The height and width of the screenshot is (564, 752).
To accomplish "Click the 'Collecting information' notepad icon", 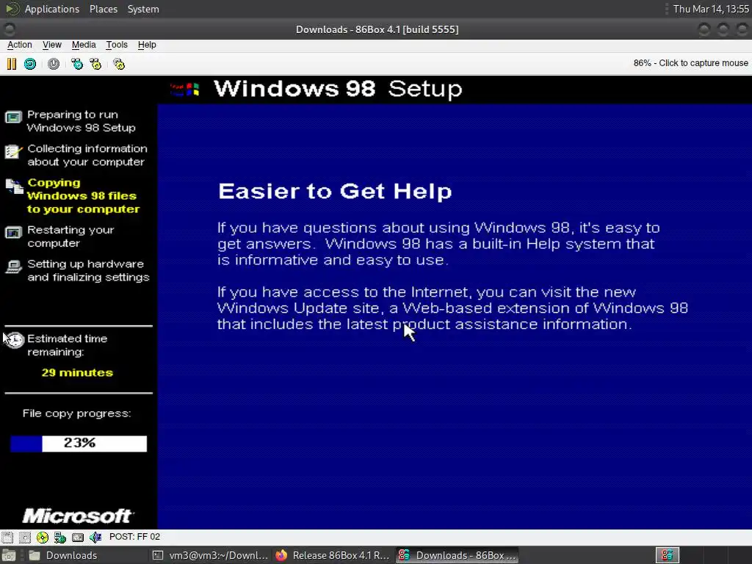I will click(x=13, y=151).
